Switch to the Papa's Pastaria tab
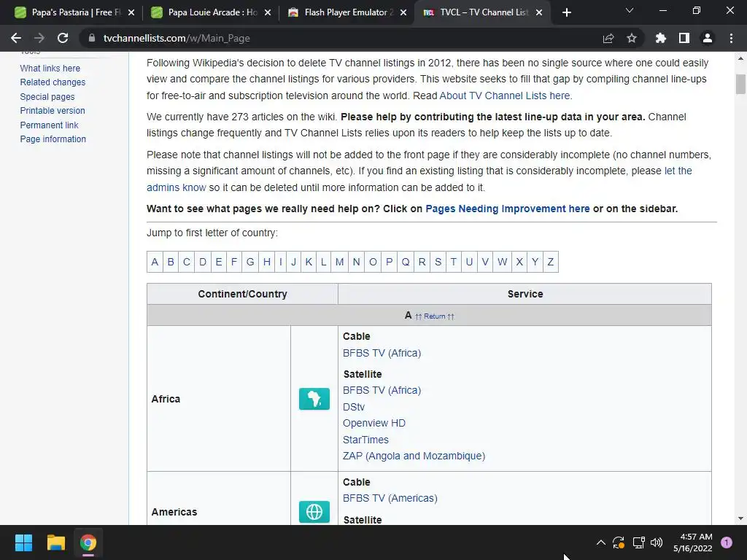This screenshot has height=560, width=747. 74,12
